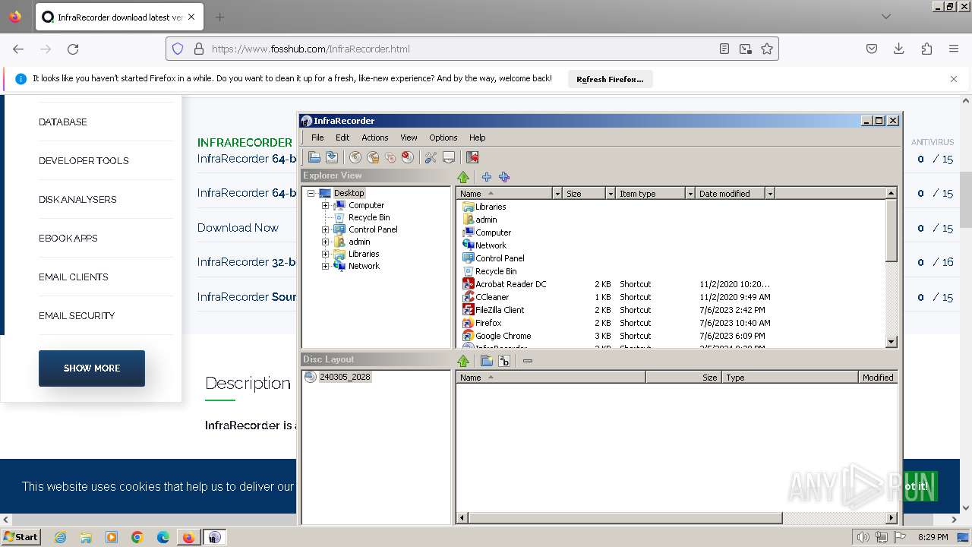Viewport: 972px width, 547px height.
Task: Select Recycle Bin in the explorer tree
Action: click(x=369, y=217)
